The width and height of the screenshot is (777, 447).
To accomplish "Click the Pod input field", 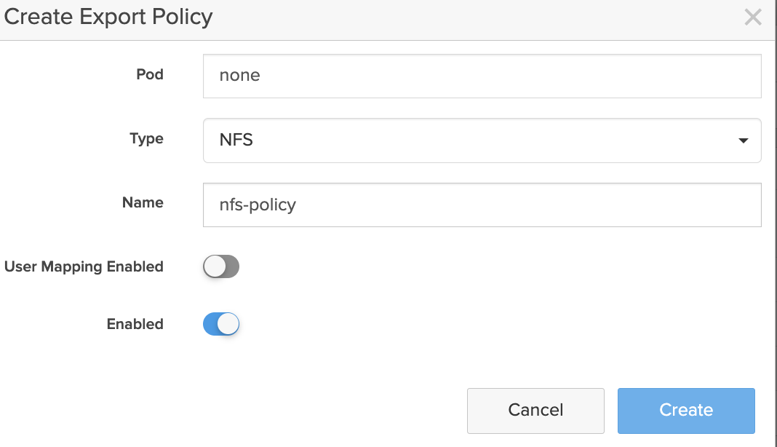I will (482, 76).
